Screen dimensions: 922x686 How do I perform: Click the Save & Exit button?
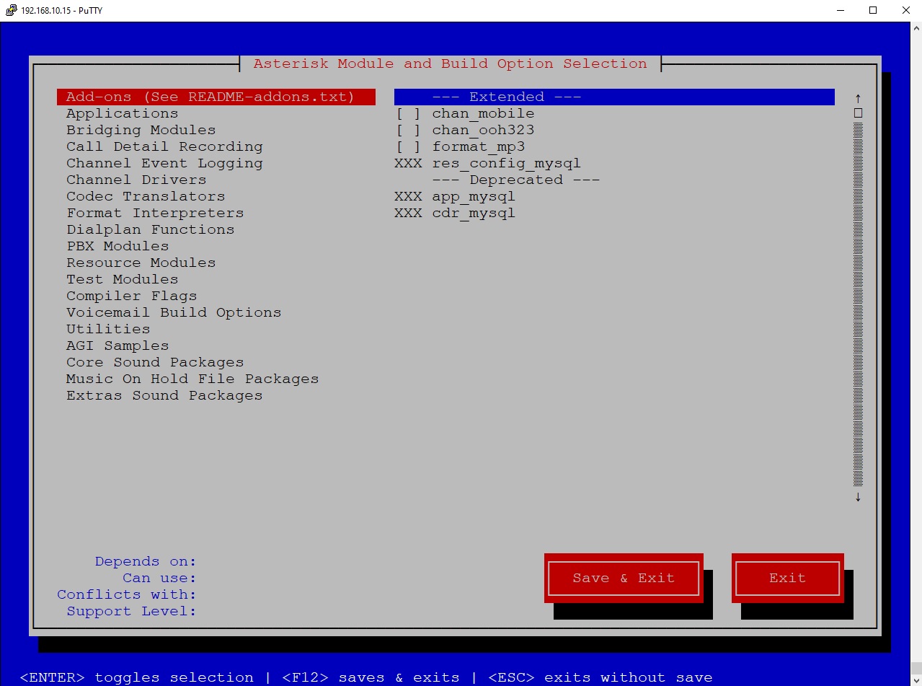point(624,578)
